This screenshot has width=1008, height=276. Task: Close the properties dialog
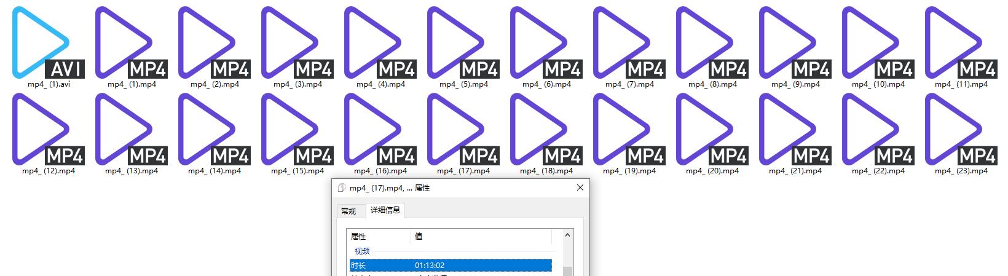[580, 188]
